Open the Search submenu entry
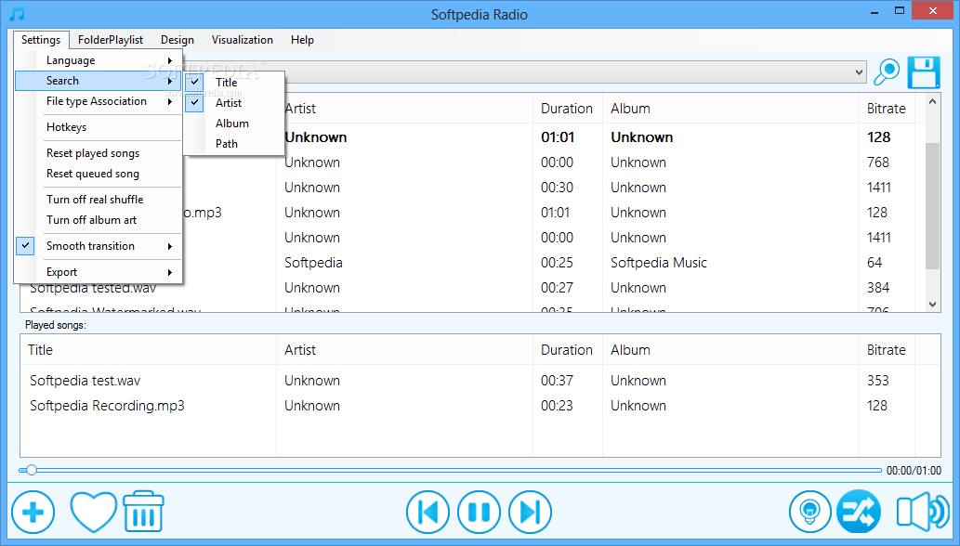 coord(98,81)
